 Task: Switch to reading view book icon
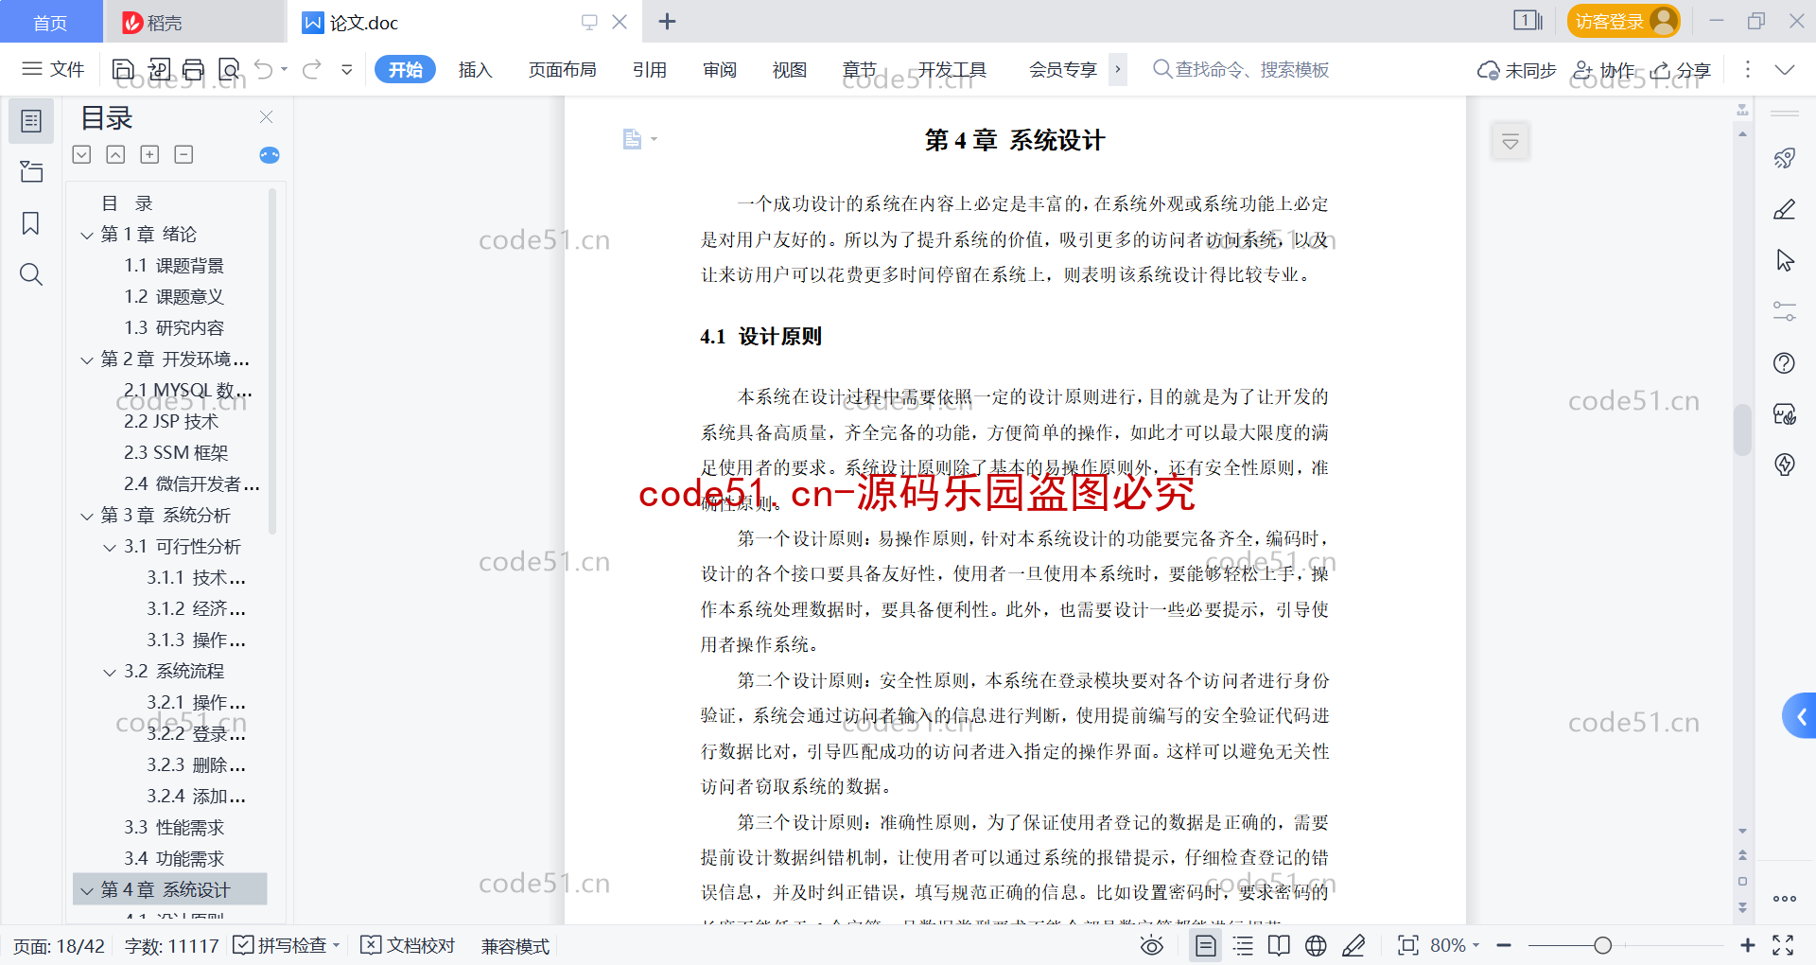[1279, 945]
